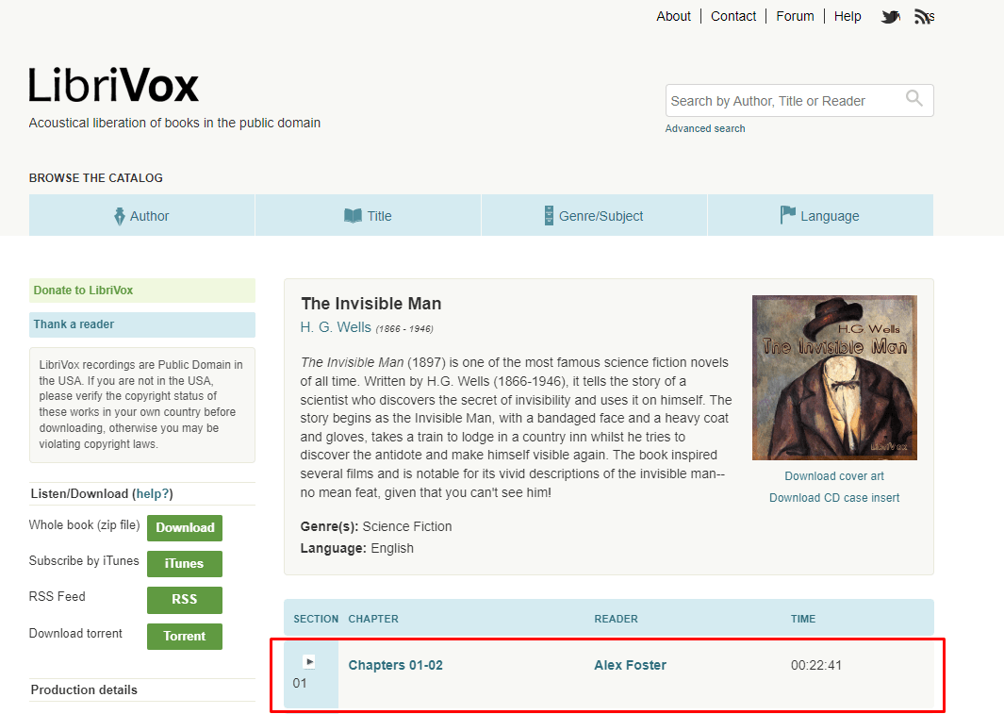Click The Invisible Man cover image

click(x=834, y=378)
